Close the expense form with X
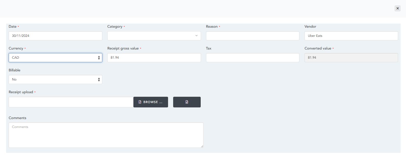 pyautogui.click(x=397, y=8)
